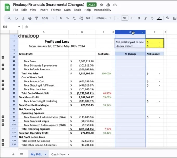
Task: Format selection as percent
Action: [x=67, y=18]
